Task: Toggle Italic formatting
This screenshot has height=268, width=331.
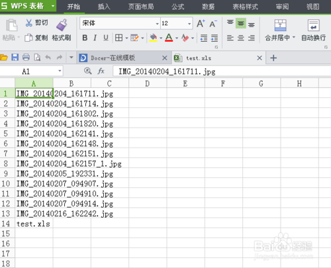Action: [95, 38]
